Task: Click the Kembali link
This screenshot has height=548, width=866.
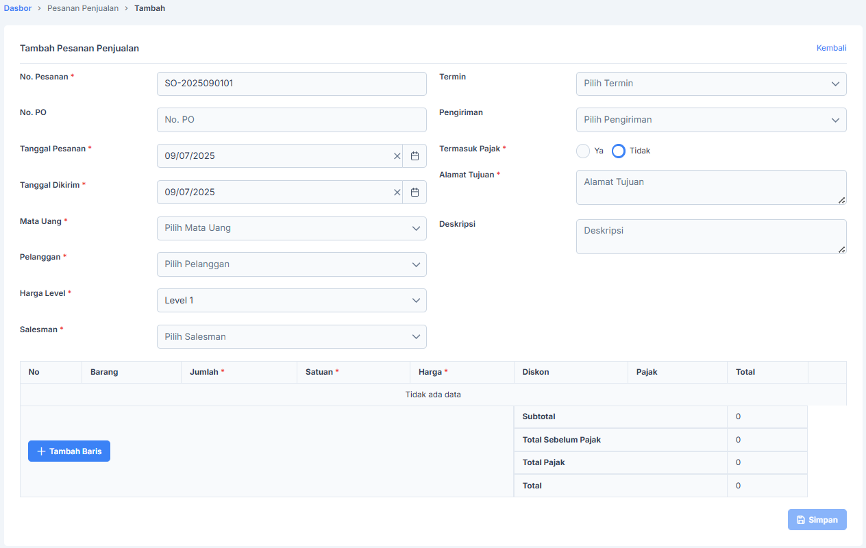Action: click(x=831, y=48)
